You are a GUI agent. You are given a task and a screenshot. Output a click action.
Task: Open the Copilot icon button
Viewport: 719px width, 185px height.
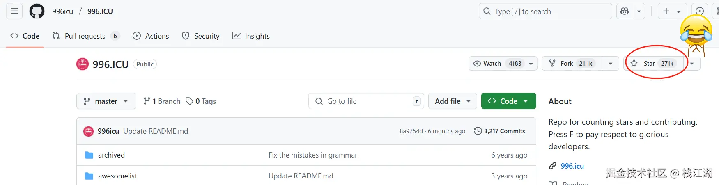(x=625, y=11)
